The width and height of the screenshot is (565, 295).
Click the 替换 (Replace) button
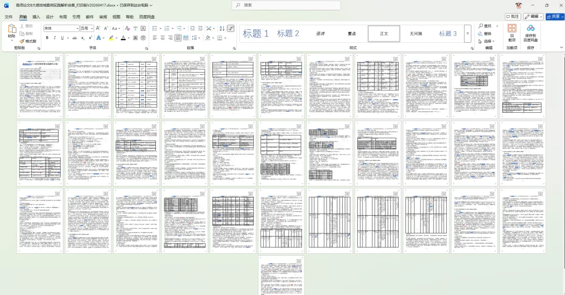[x=485, y=33]
